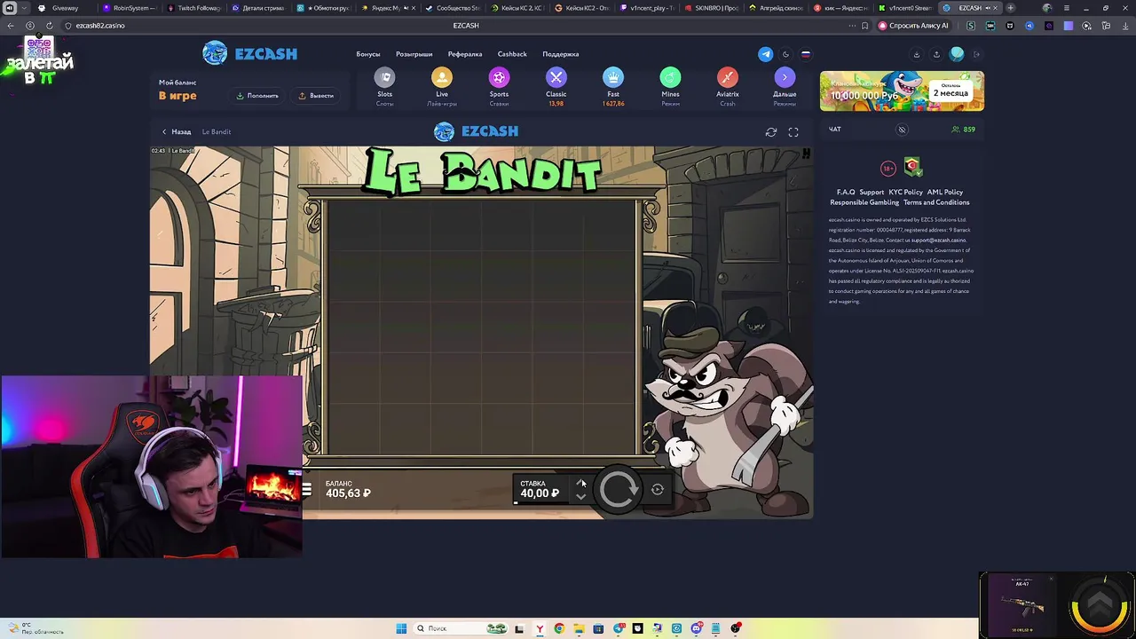Click the Chat panel header label
The height and width of the screenshot is (639, 1136).
pos(835,130)
